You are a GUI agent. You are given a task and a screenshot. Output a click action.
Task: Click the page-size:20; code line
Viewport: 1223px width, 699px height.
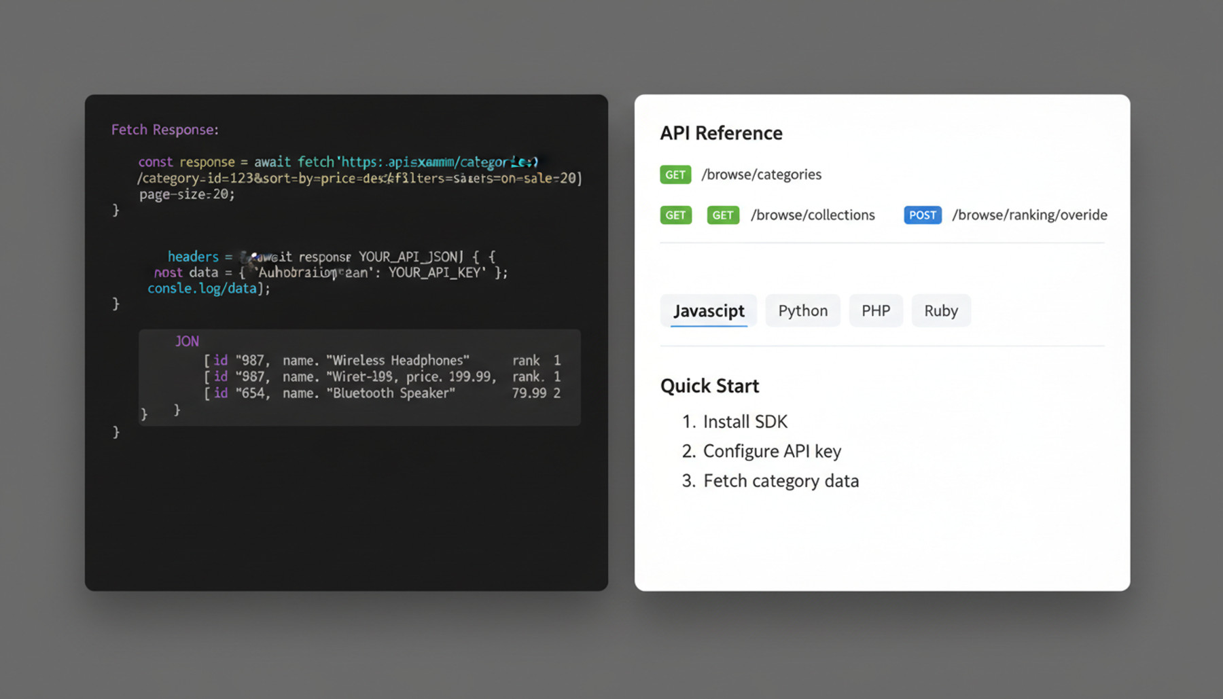187,194
